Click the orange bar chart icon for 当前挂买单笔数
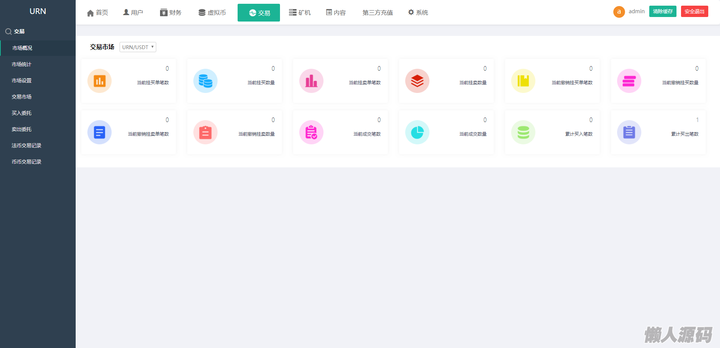 (100, 81)
